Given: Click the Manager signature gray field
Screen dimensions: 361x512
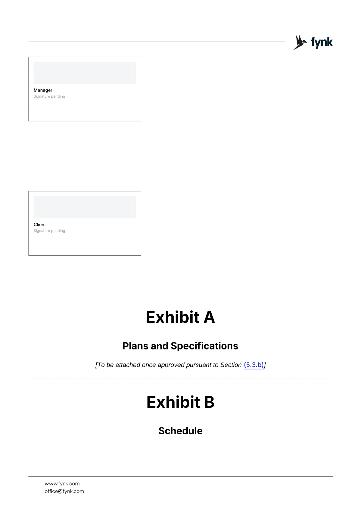Looking at the screenshot, I should pos(85,73).
